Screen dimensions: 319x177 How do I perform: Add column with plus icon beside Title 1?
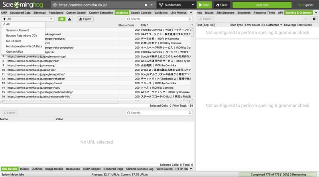pos(192,25)
